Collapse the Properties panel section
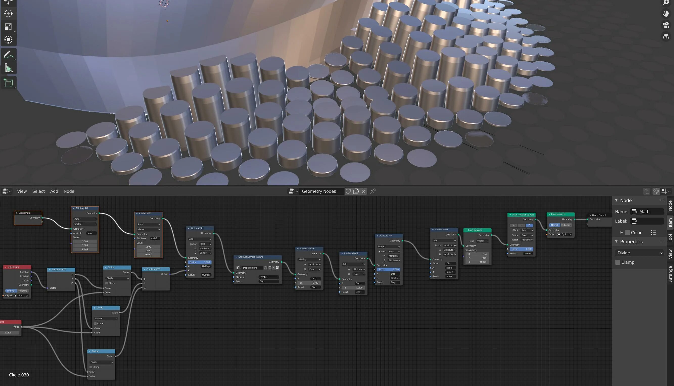This screenshot has height=386, width=674. [x=616, y=242]
